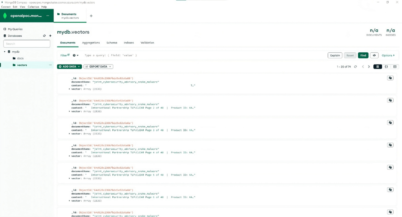Copy the document showing Page 3 of 48
The width and height of the screenshot is (402, 217).
coord(390,123)
